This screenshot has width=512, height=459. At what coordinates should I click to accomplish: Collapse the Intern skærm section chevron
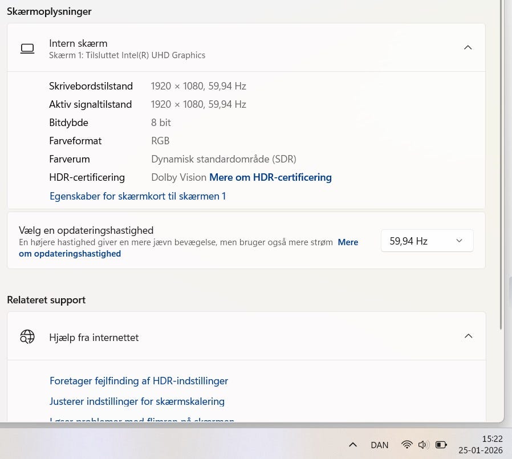pyautogui.click(x=468, y=48)
